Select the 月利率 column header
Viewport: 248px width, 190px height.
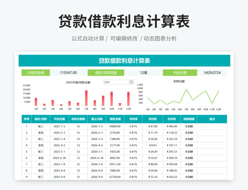[133, 119]
